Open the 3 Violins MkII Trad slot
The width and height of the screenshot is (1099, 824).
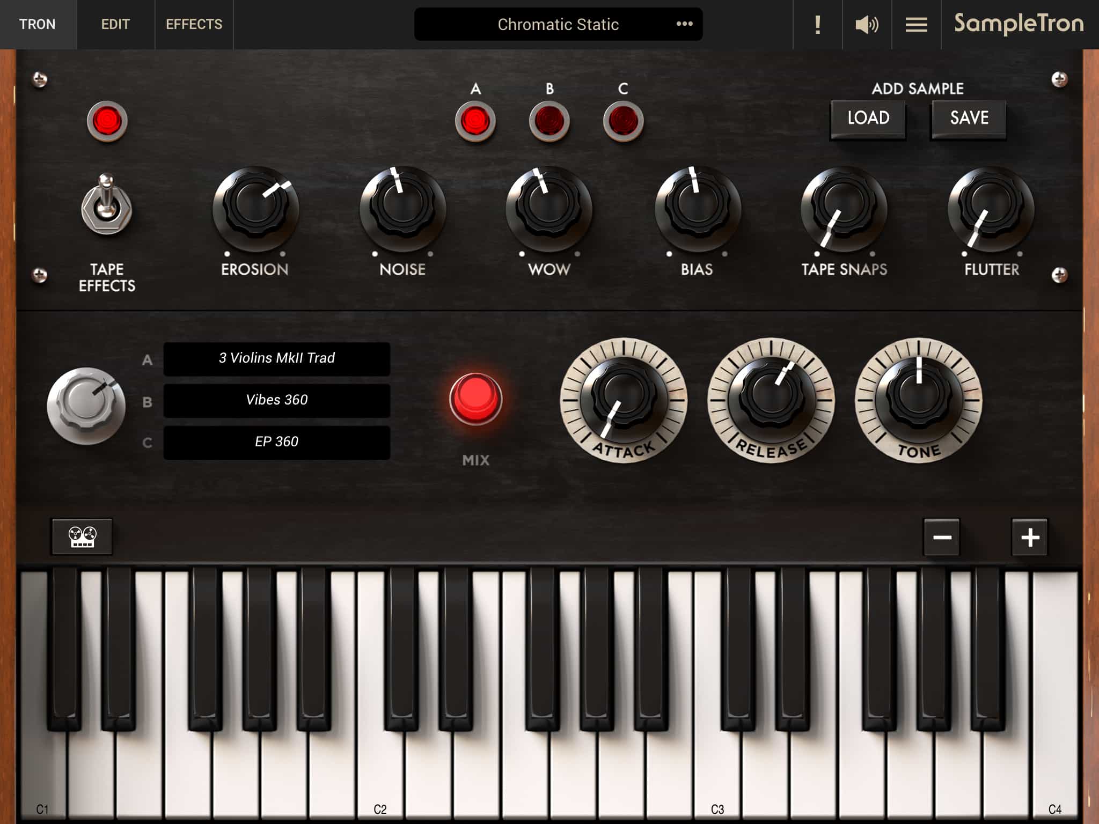click(277, 358)
